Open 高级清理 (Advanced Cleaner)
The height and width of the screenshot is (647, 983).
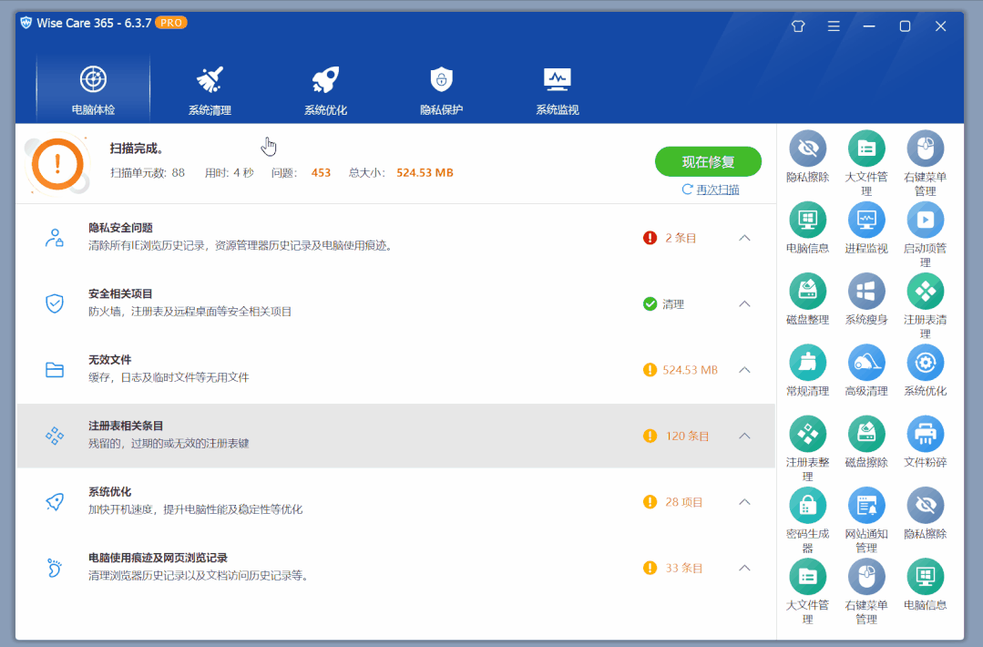pyautogui.click(x=865, y=362)
